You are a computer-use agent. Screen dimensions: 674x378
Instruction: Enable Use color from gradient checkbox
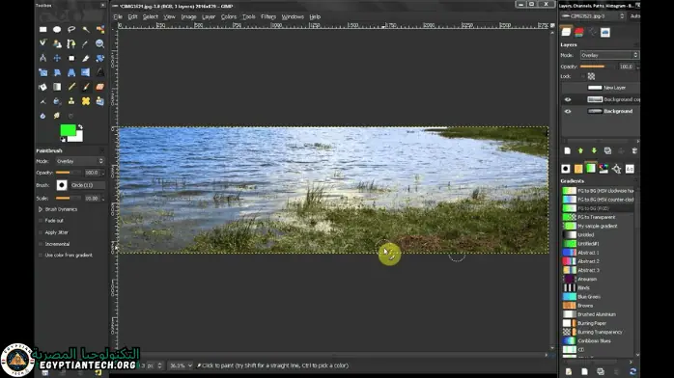click(41, 255)
